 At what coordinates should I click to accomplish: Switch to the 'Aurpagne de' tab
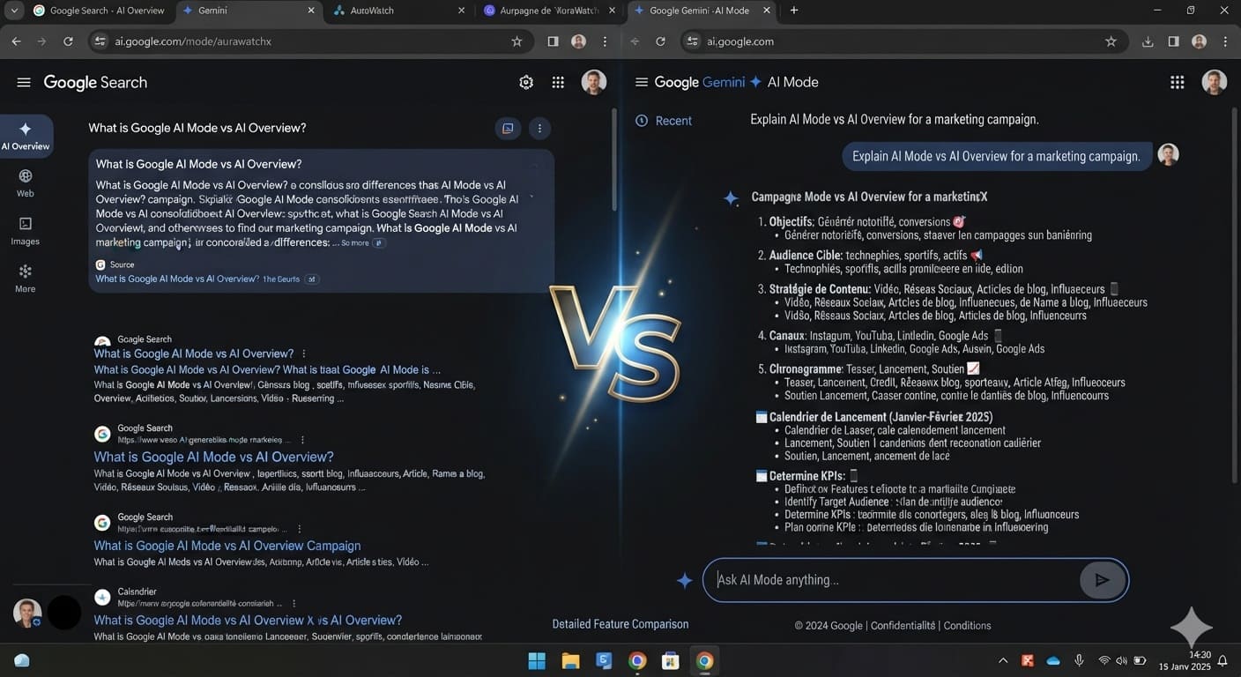550,11
